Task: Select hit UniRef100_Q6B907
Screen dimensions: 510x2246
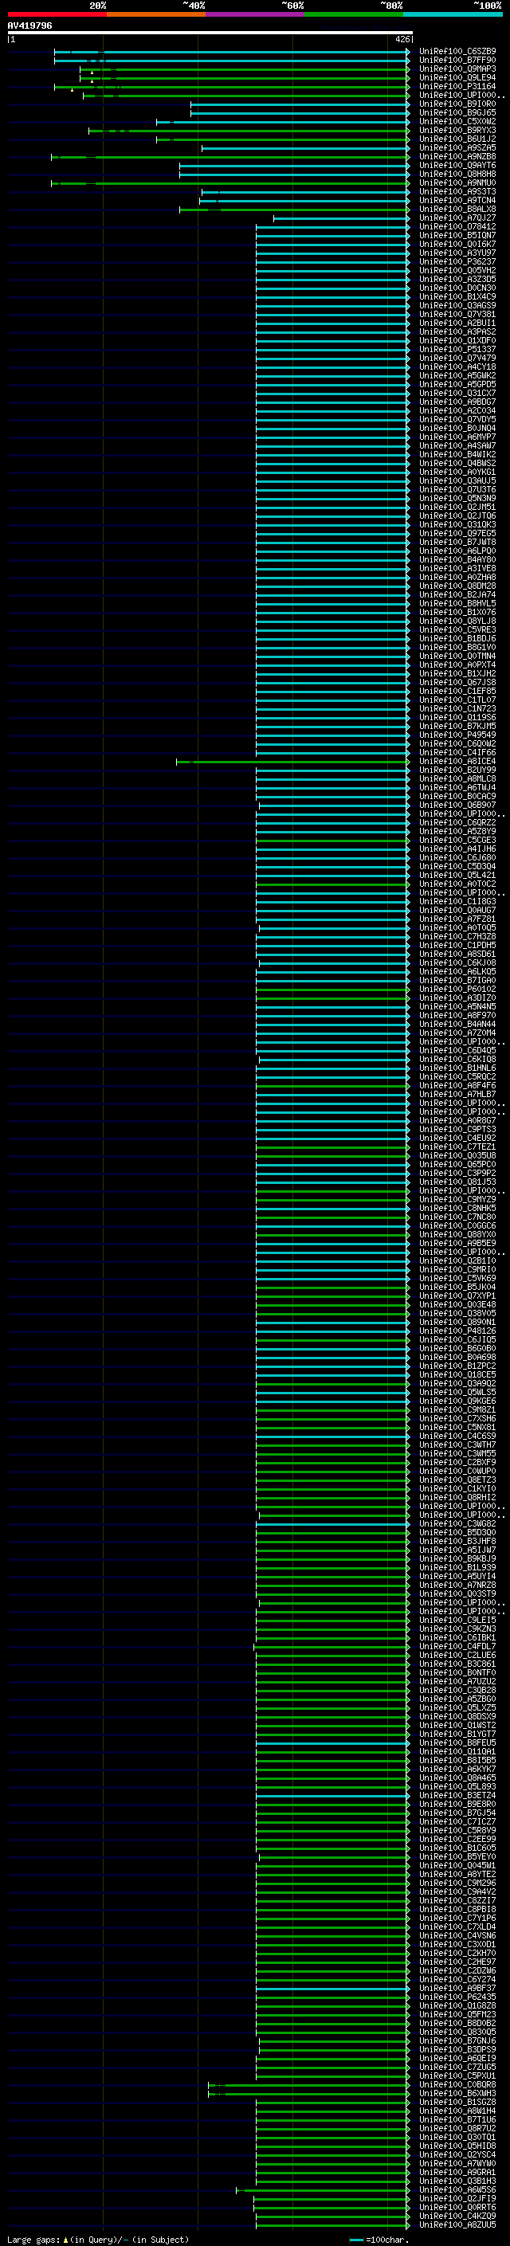Action: pyautogui.click(x=457, y=805)
